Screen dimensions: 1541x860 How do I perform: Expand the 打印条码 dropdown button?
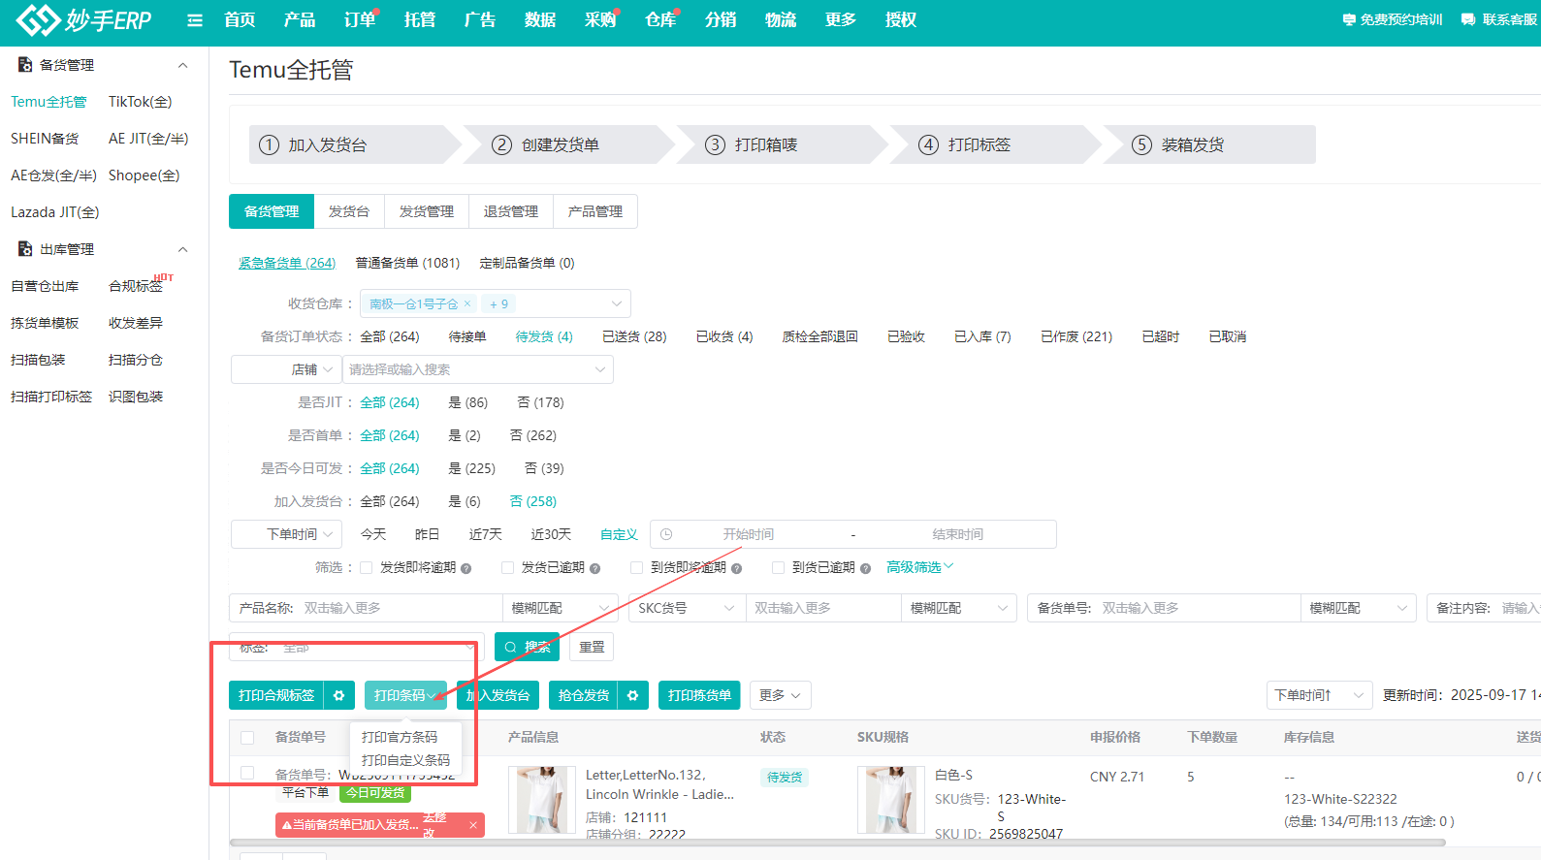pyautogui.click(x=405, y=695)
